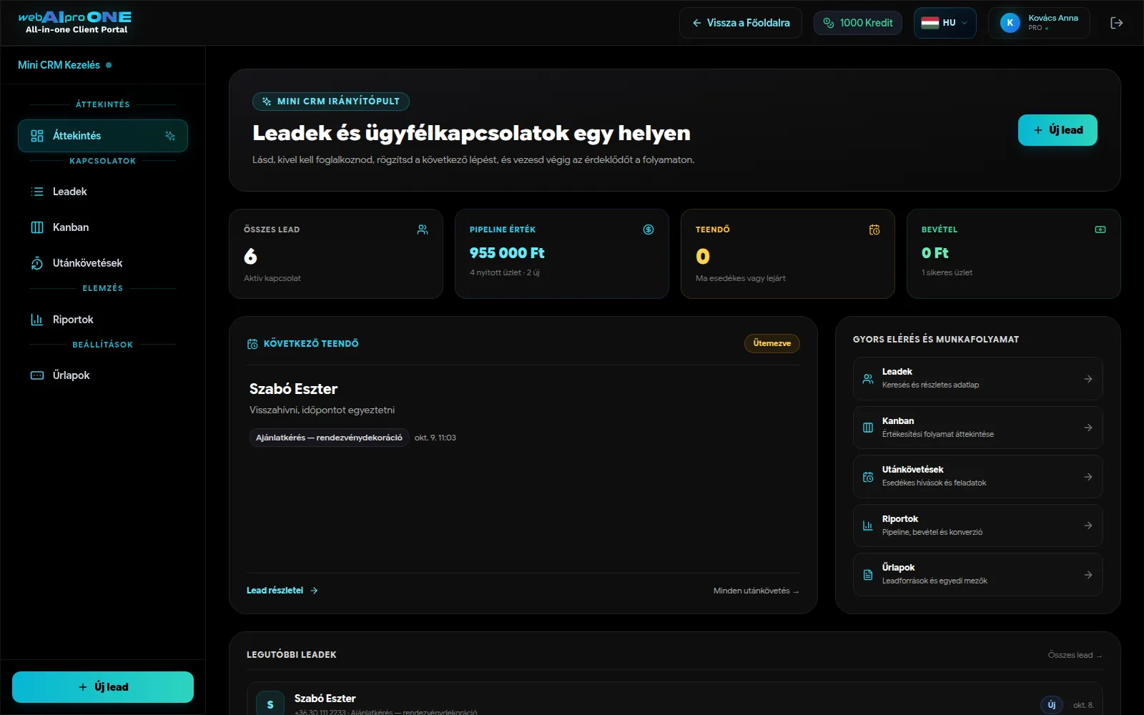Viewport: 1144px width, 715px height.
Task: Go back via Vissza a Főoldalra
Action: pyautogui.click(x=741, y=23)
